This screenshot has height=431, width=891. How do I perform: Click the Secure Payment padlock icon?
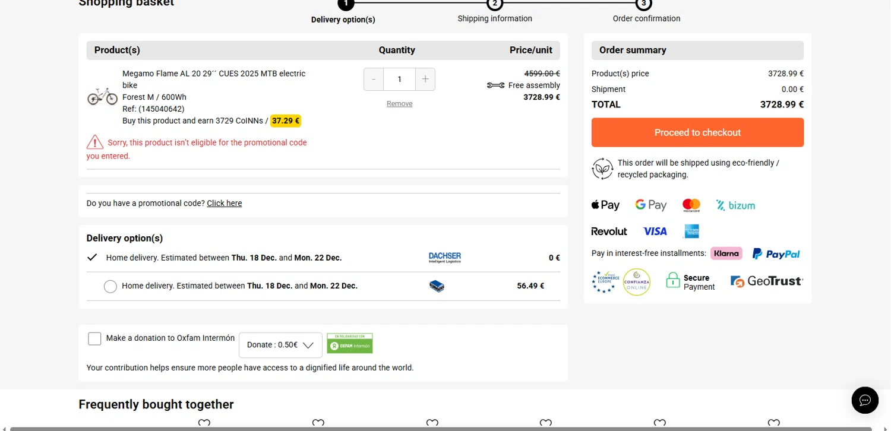[672, 280]
